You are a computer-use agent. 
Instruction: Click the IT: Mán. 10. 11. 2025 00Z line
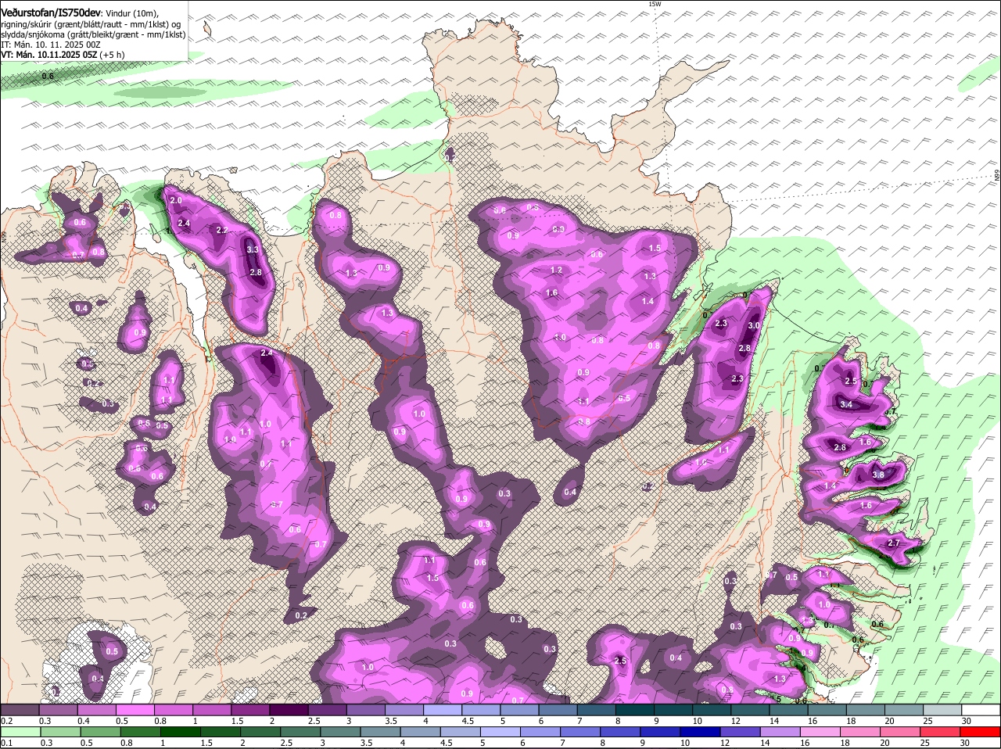coord(51,45)
